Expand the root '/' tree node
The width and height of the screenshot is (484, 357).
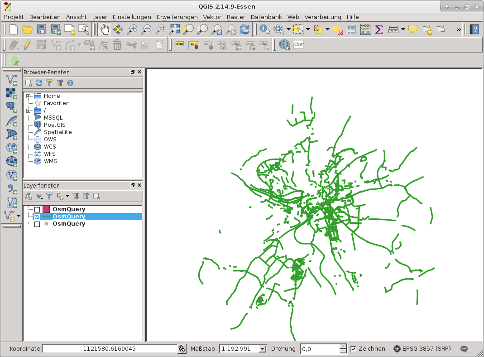pos(28,111)
